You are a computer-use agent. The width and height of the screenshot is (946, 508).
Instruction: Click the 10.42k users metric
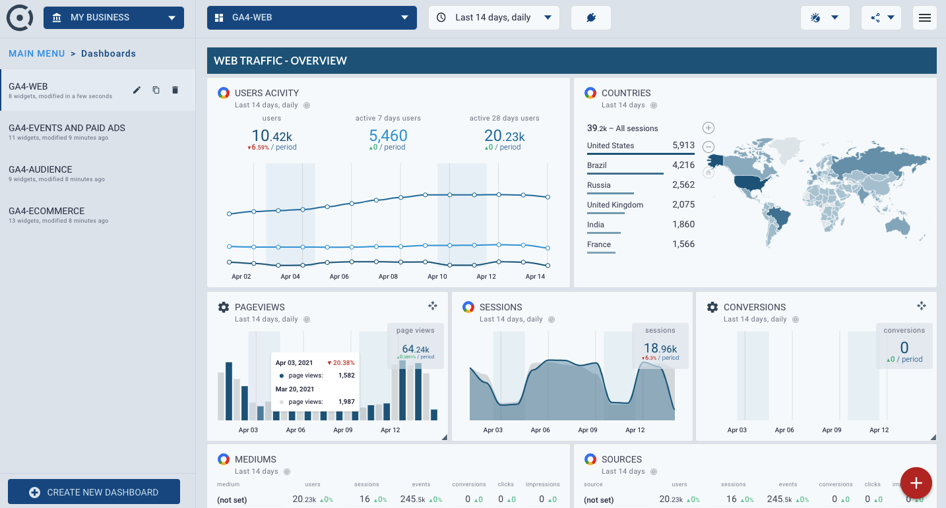[272, 136]
